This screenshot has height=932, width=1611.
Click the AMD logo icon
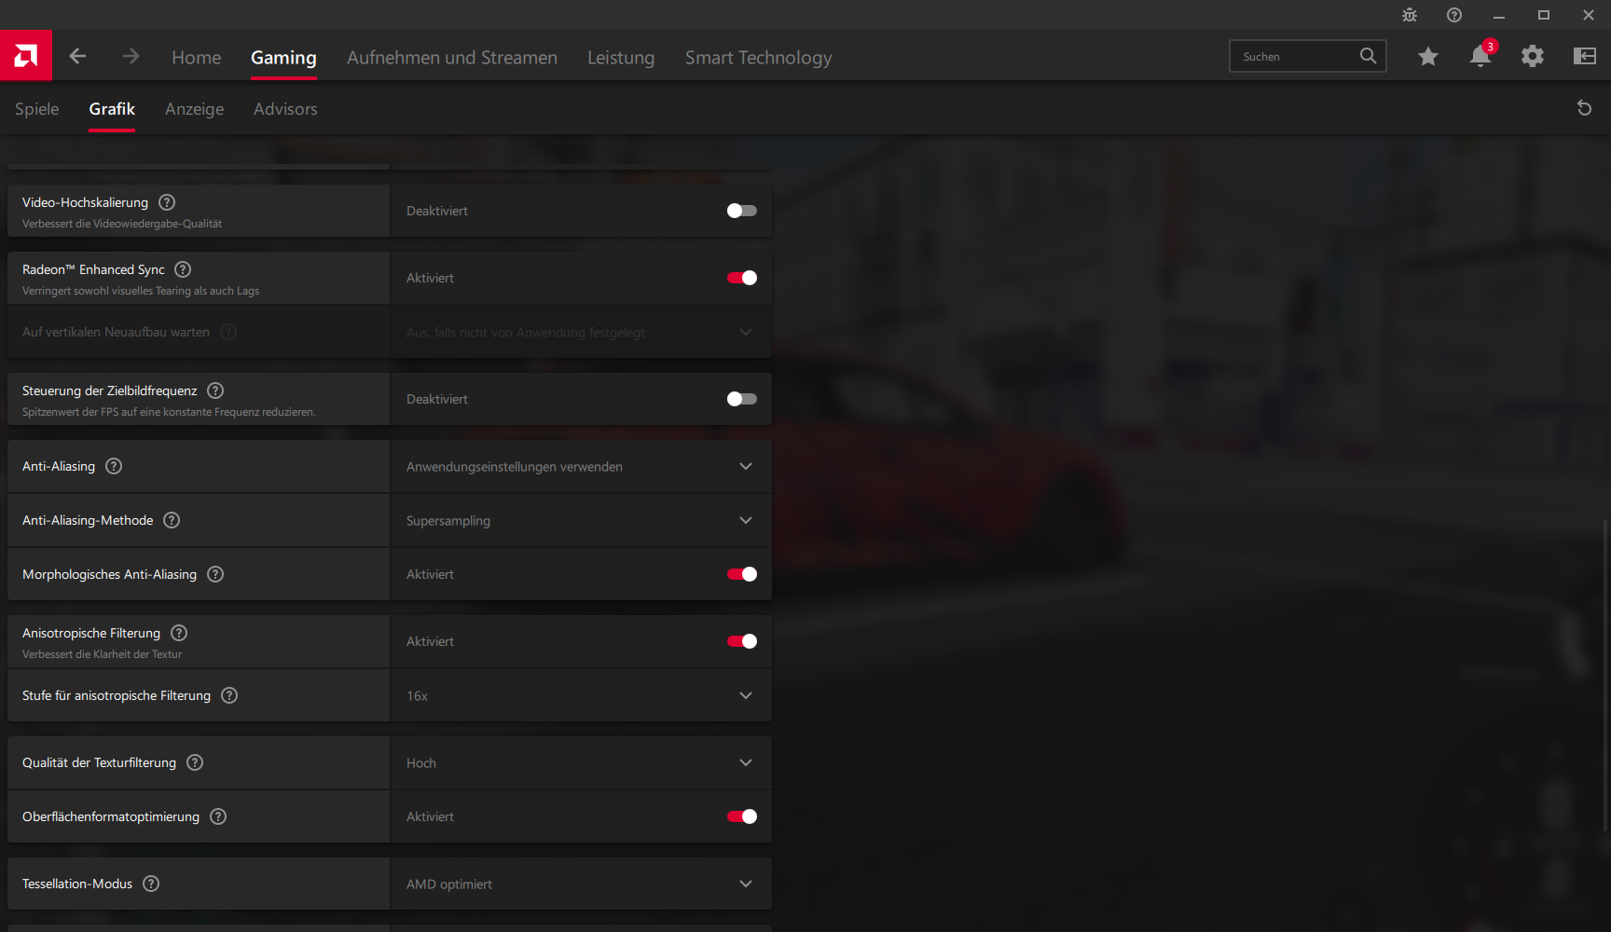[26, 56]
